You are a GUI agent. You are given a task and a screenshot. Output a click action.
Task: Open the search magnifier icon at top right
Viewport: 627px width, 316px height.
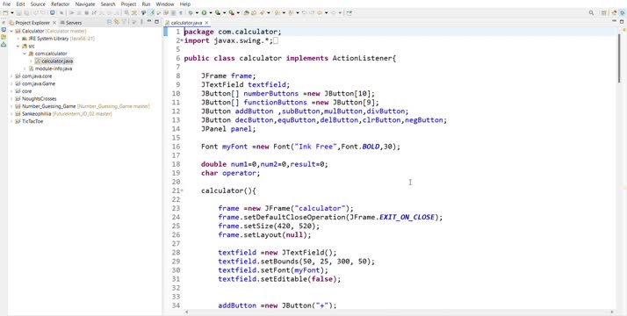pos(591,13)
